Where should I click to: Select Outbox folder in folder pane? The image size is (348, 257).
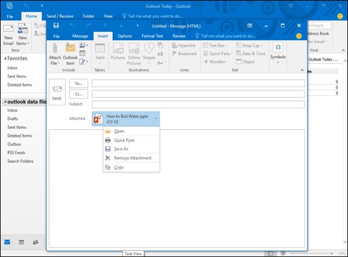point(14,144)
